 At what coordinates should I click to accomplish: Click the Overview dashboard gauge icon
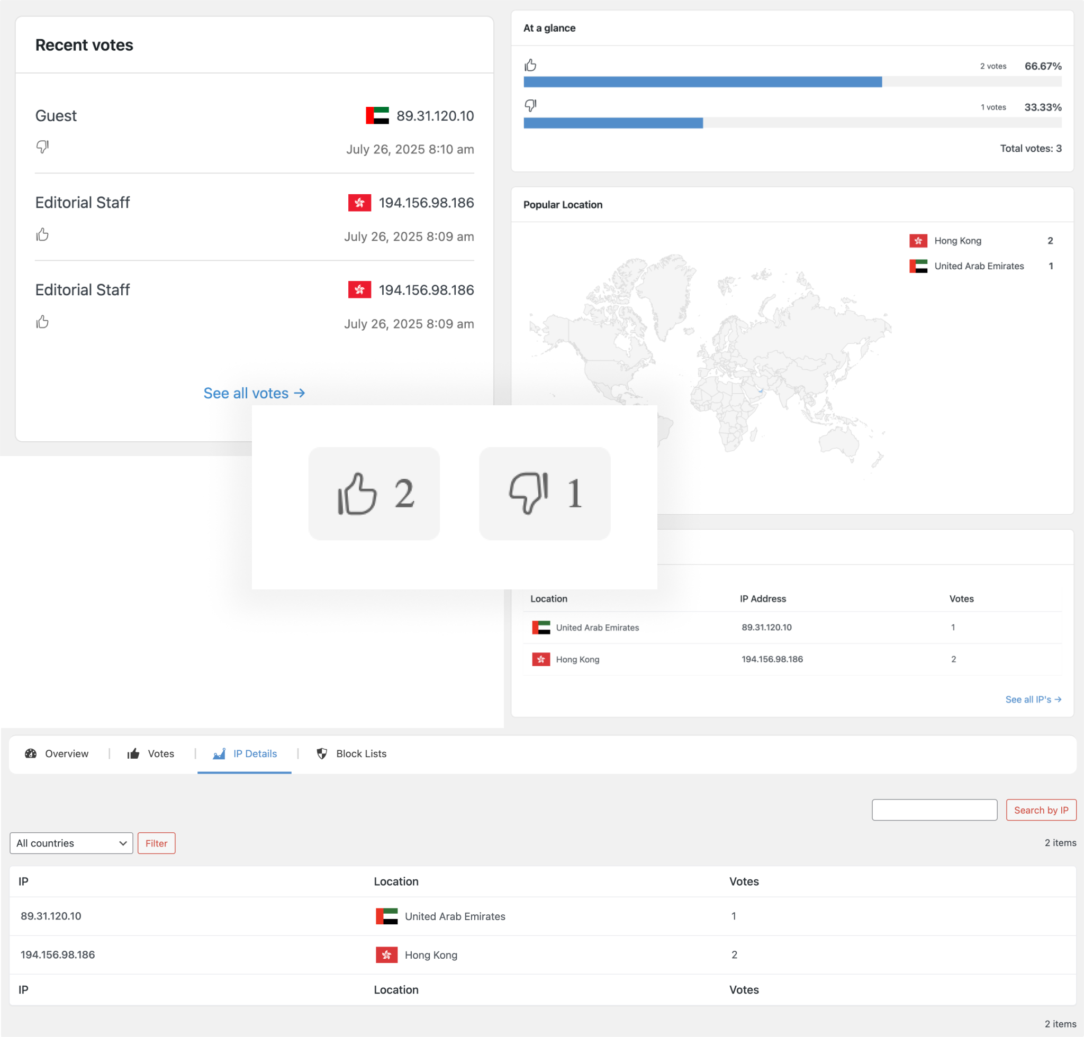coord(31,753)
